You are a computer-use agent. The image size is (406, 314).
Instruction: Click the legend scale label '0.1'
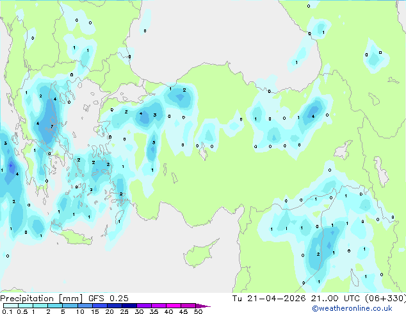click(7, 311)
